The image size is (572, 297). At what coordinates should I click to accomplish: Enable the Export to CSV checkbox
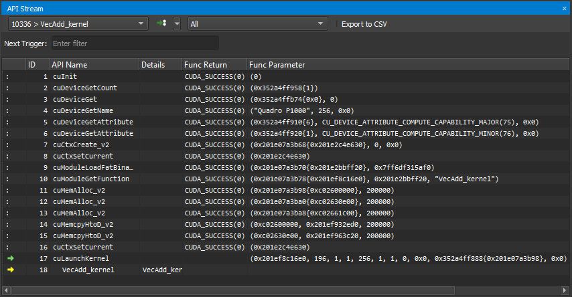pos(337,24)
